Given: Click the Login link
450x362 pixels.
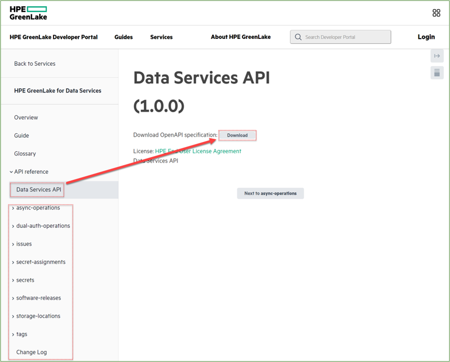Looking at the screenshot, I should pos(426,37).
